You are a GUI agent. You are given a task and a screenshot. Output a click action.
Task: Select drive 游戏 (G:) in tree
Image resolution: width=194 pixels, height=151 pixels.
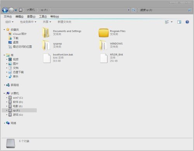(18, 115)
